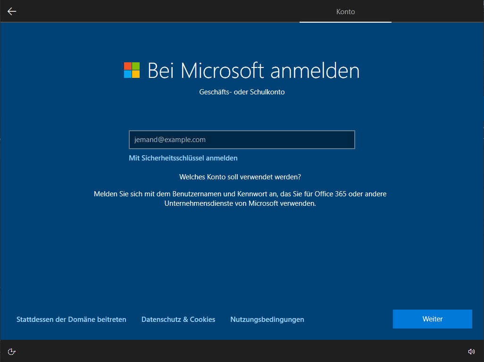Select the Konto tab
The image size is (484, 362).
point(345,12)
